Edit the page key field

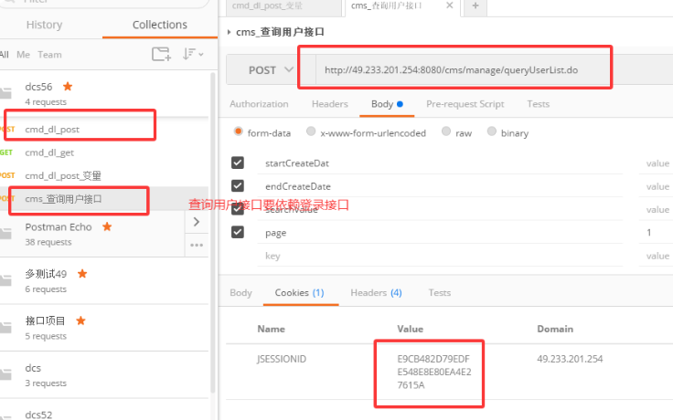tap(440, 233)
